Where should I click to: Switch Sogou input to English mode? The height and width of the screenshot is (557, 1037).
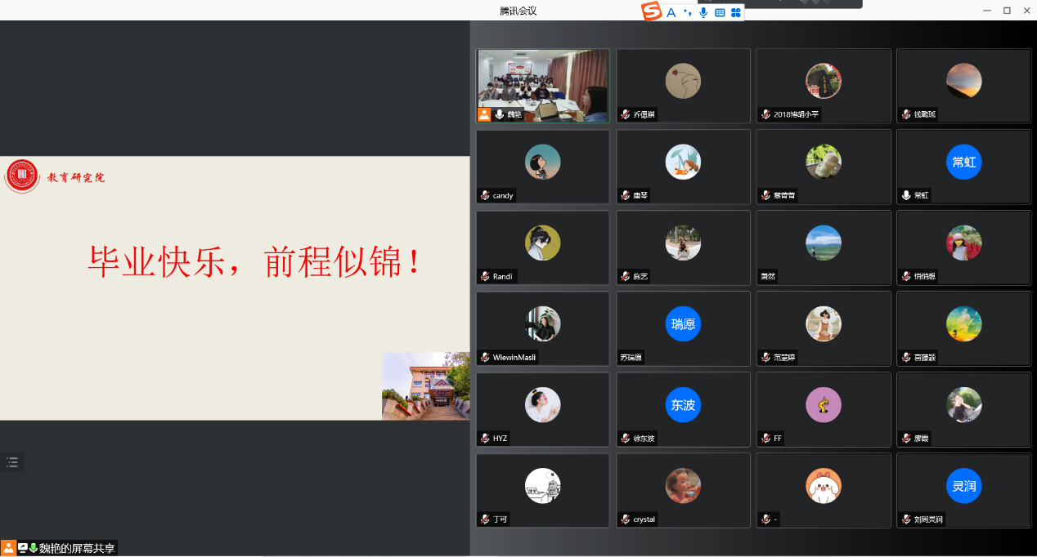(x=671, y=12)
